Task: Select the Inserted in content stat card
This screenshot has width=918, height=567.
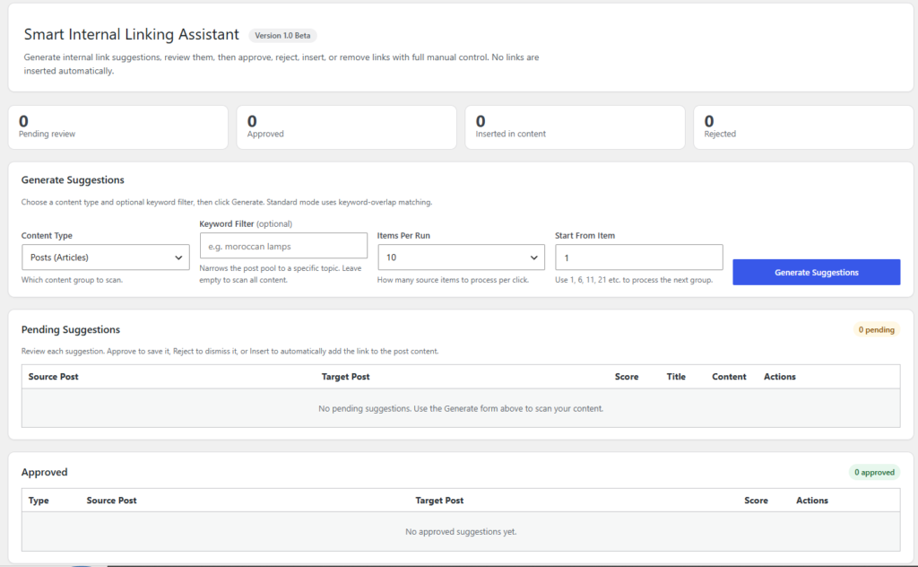Action: (x=575, y=127)
